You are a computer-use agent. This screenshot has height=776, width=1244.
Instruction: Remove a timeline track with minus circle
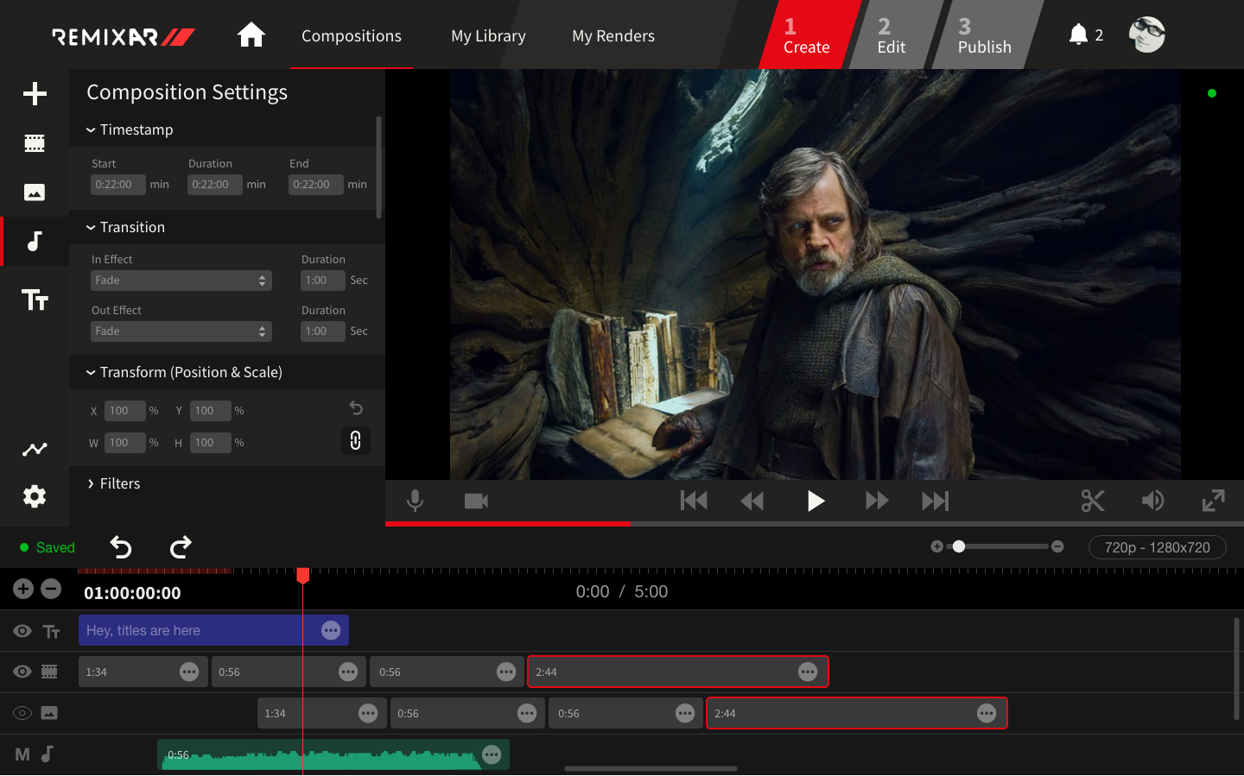pos(51,589)
